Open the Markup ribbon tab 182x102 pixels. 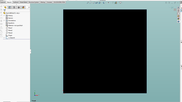click(43, 2)
